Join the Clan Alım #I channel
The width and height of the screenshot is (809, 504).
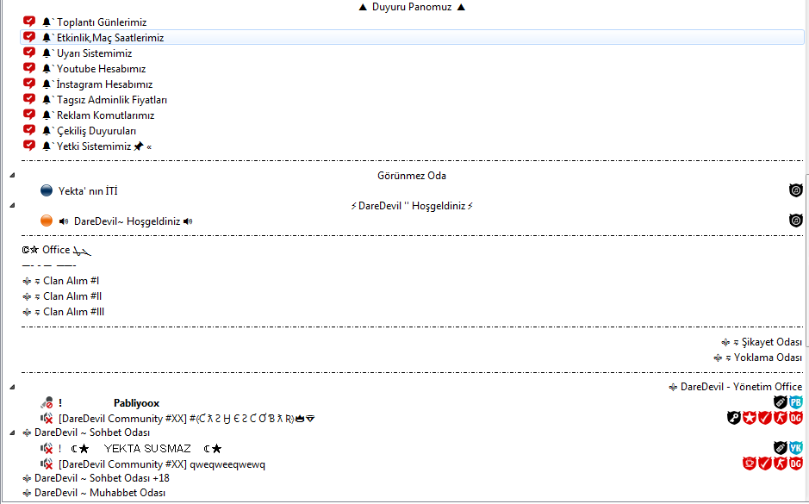pyautogui.click(x=61, y=281)
